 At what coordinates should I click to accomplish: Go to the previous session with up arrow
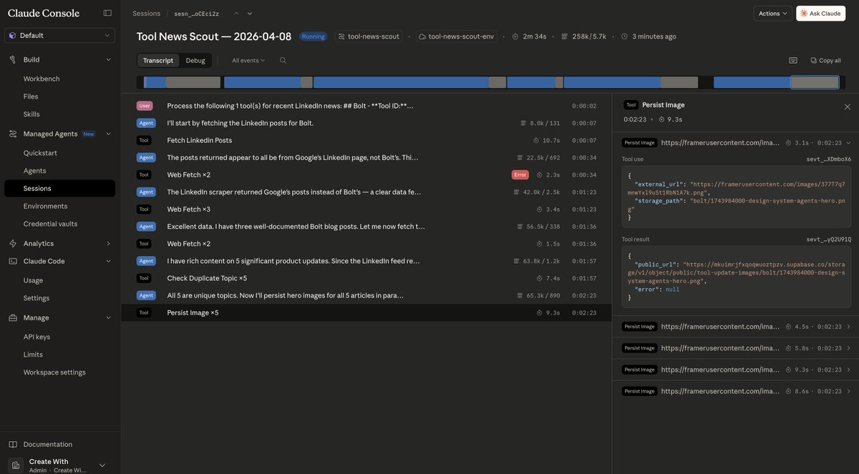[x=236, y=14]
